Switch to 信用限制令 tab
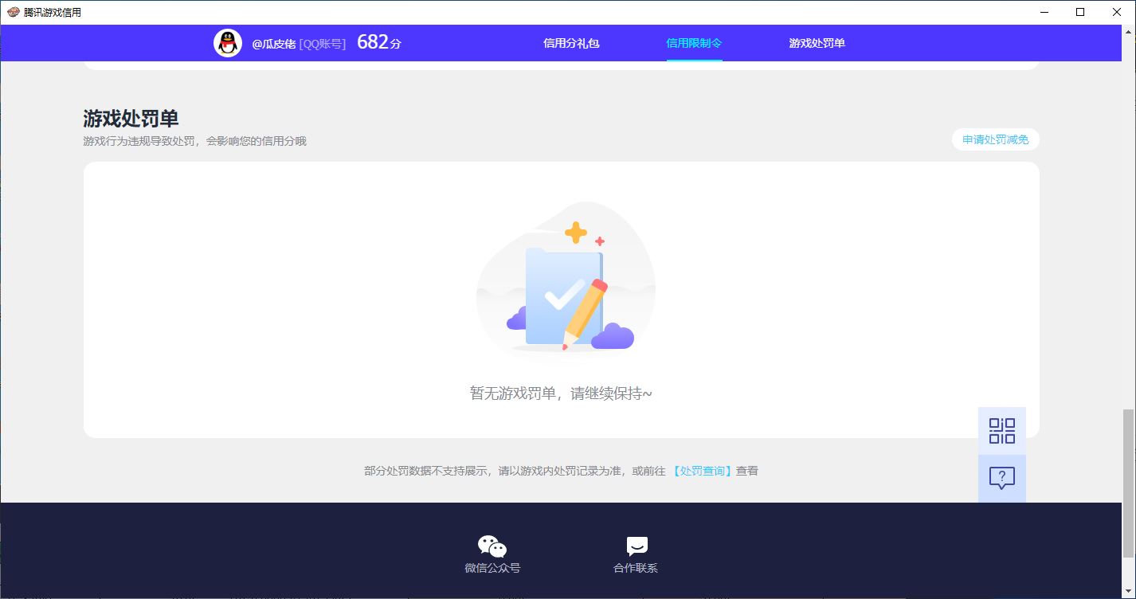The width and height of the screenshot is (1136, 599). [694, 43]
